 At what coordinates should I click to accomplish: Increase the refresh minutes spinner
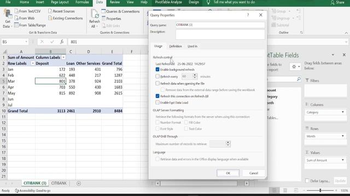[195, 75]
